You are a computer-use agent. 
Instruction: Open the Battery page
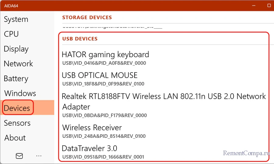[x=16, y=79]
